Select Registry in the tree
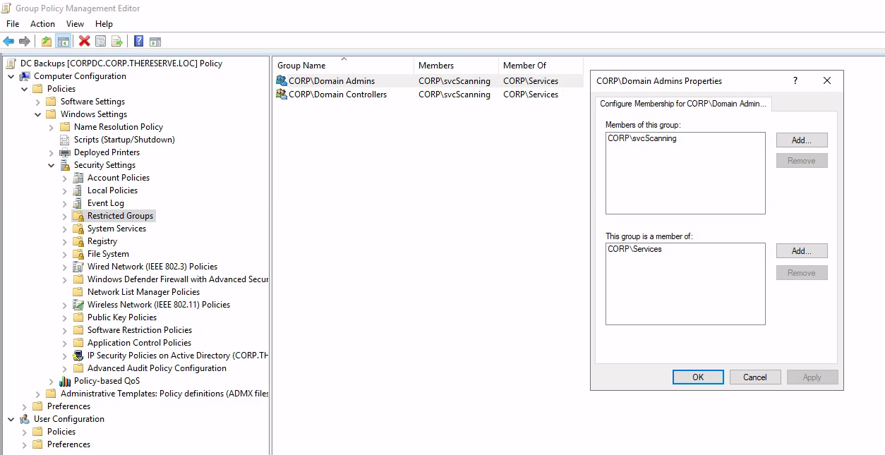The width and height of the screenshot is (885, 455). coord(102,241)
